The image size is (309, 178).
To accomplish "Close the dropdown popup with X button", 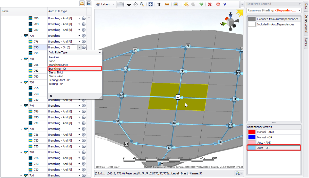I will tap(51, 96).
